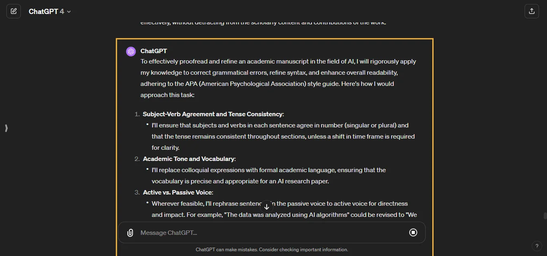Viewport: 547px width, 256px height.
Task: Attach a file with the paperclip icon
Action: 130,232
